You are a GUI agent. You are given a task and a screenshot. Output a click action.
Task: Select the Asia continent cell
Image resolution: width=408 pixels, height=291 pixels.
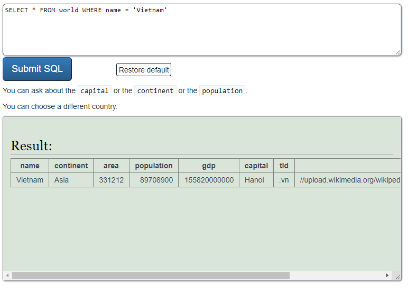(x=62, y=180)
